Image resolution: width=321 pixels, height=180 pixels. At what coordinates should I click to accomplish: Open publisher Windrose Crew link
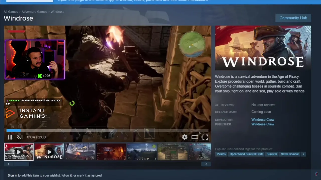click(x=263, y=124)
